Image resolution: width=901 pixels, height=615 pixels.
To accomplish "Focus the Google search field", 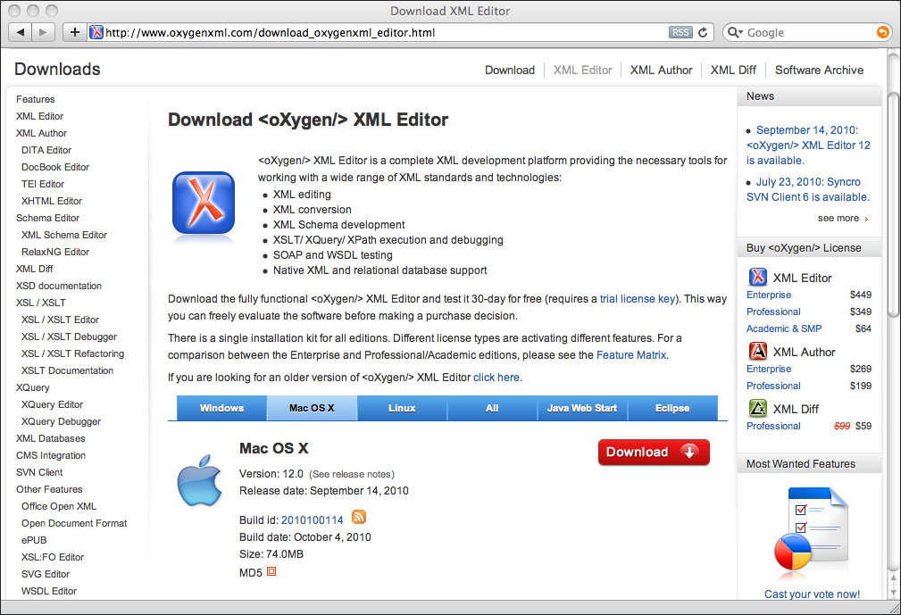I will (x=809, y=32).
